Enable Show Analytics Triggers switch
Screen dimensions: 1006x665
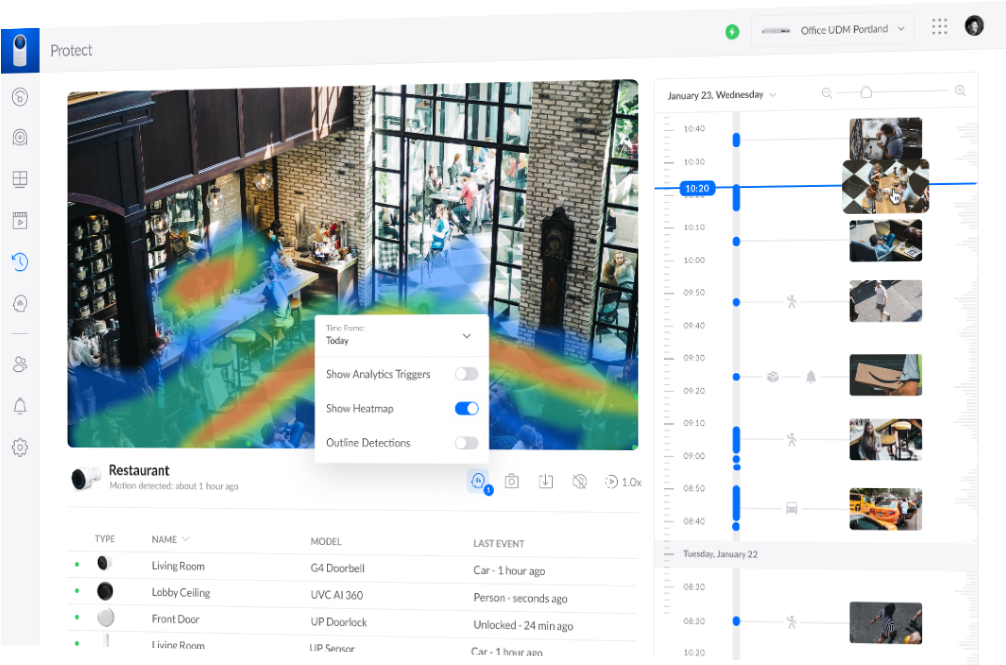(x=466, y=374)
